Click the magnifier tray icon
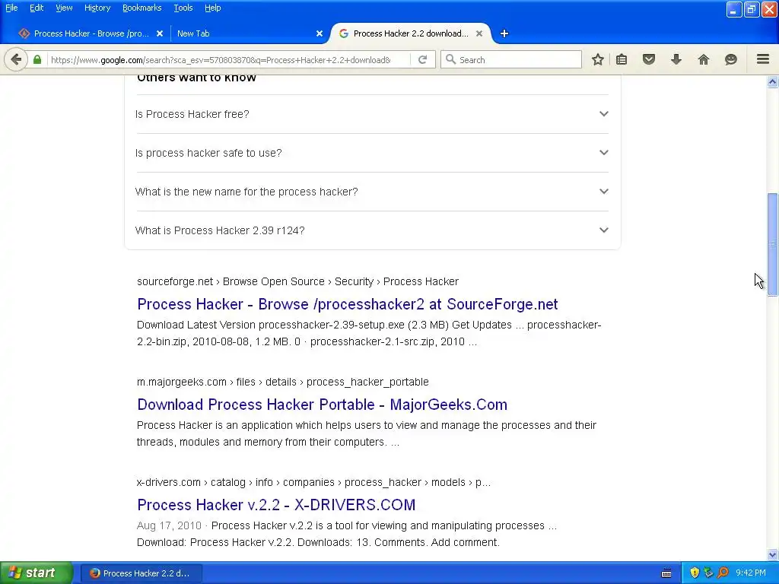The height and width of the screenshot is (584, 779). tap(723, 573)
